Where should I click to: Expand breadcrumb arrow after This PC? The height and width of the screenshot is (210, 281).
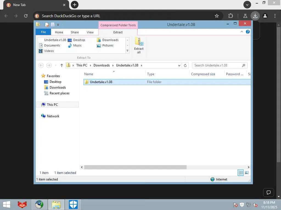(x=90, y=65)
